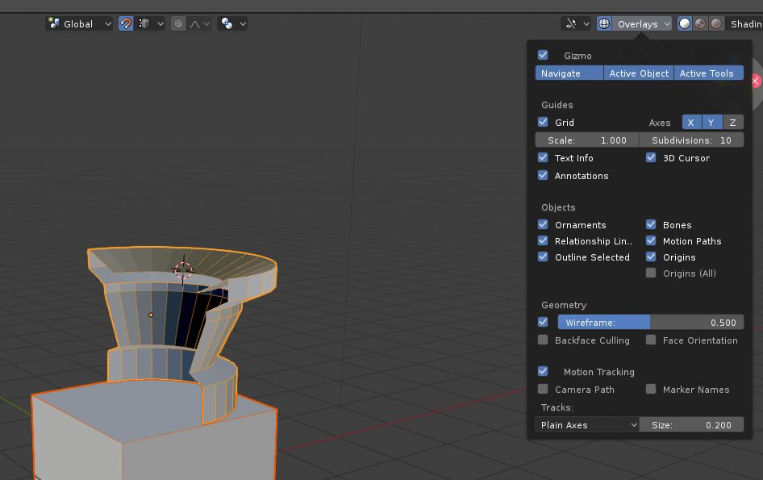Select solid viewport shading sphere

pyautogui.click(x=685, y=23)
